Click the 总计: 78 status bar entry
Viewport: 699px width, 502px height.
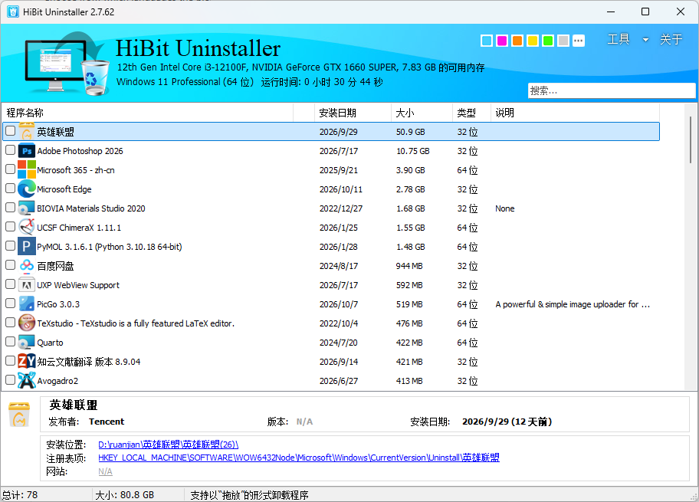click(20, 495)
